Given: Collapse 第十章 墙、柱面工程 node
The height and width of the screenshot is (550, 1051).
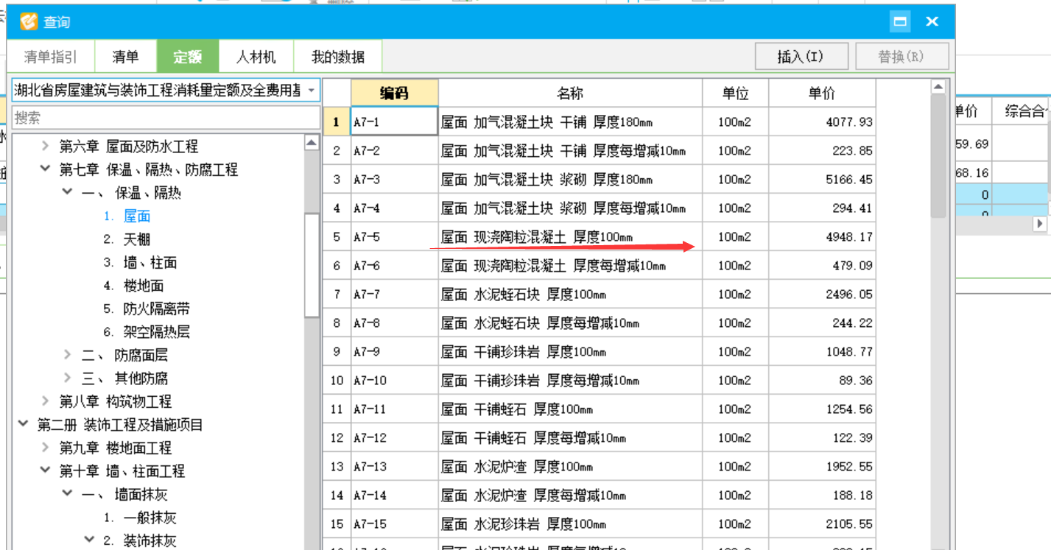Looking at the screenshot, I should [46, 470].
